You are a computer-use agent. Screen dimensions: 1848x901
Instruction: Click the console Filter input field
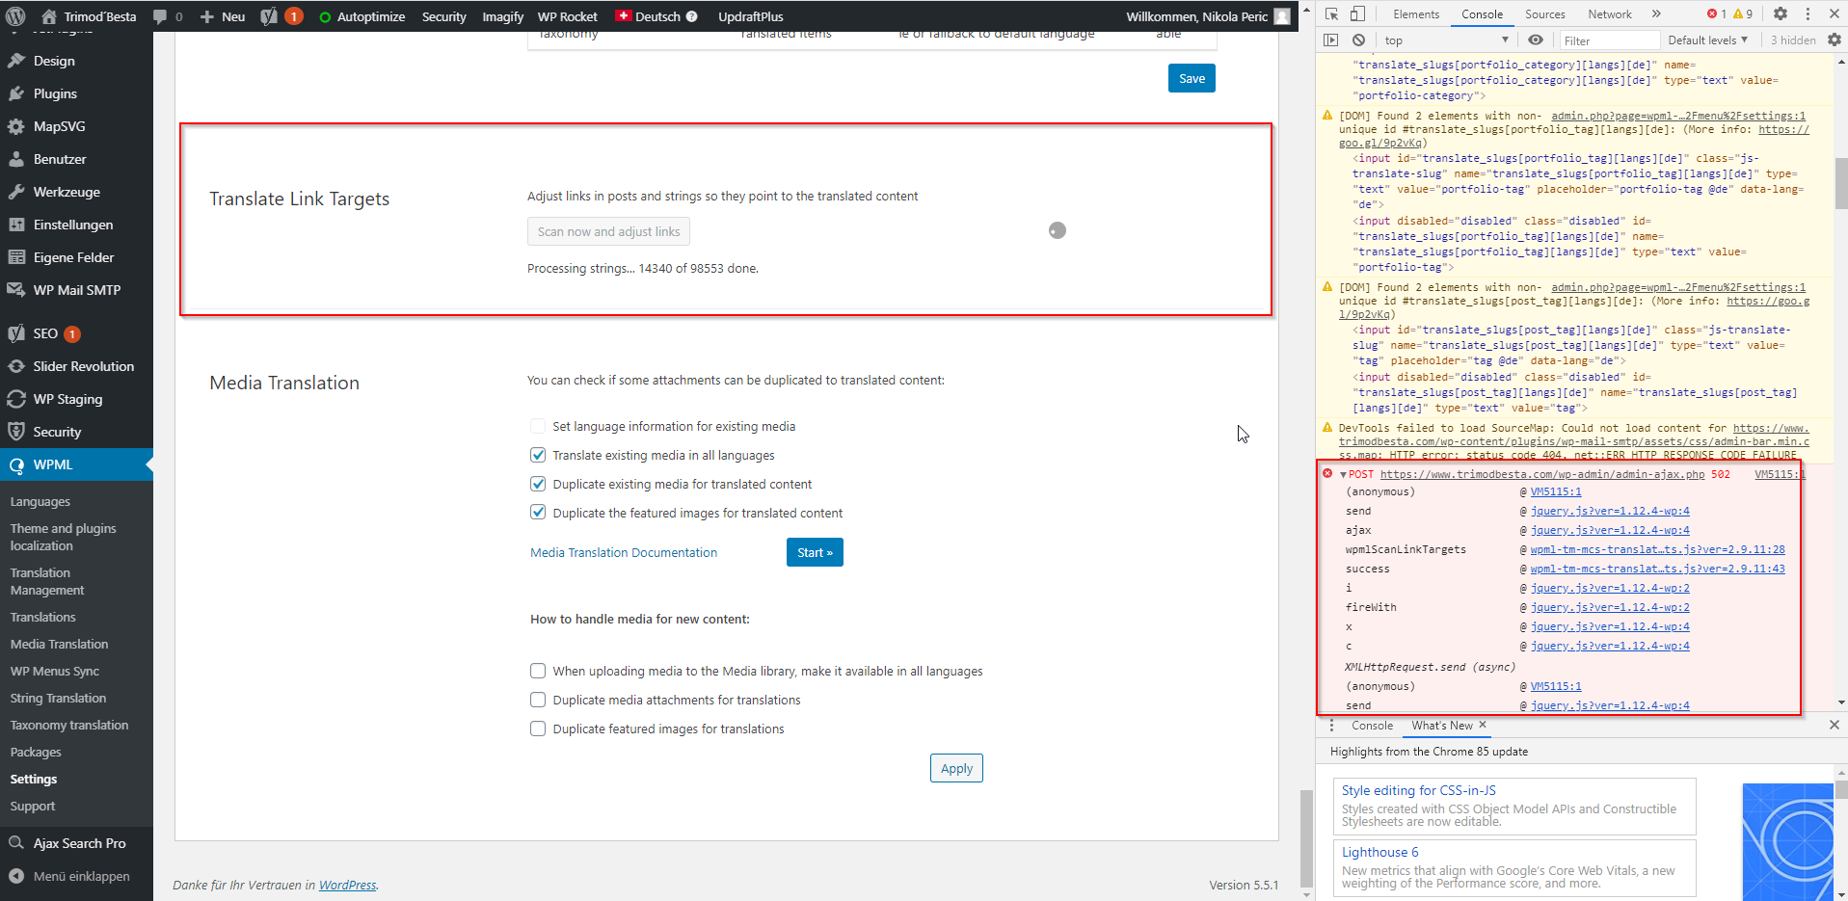[1608, 40]
